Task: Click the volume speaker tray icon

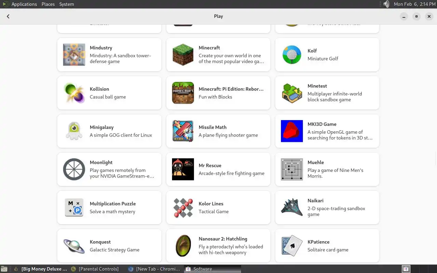Action: point(386,4)
